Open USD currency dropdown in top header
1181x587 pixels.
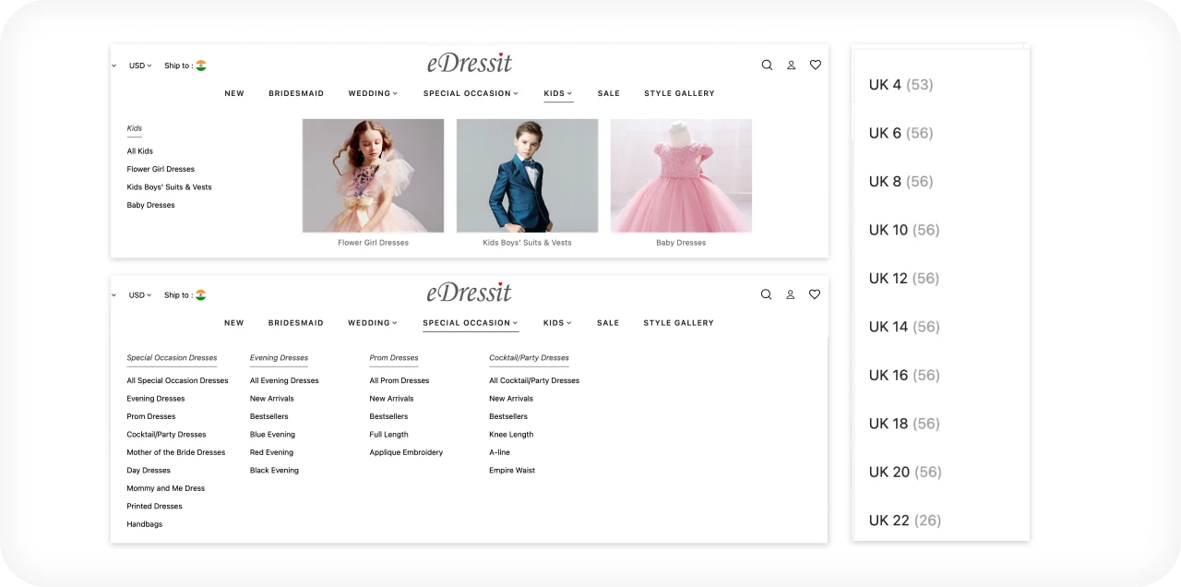(140, 66)
